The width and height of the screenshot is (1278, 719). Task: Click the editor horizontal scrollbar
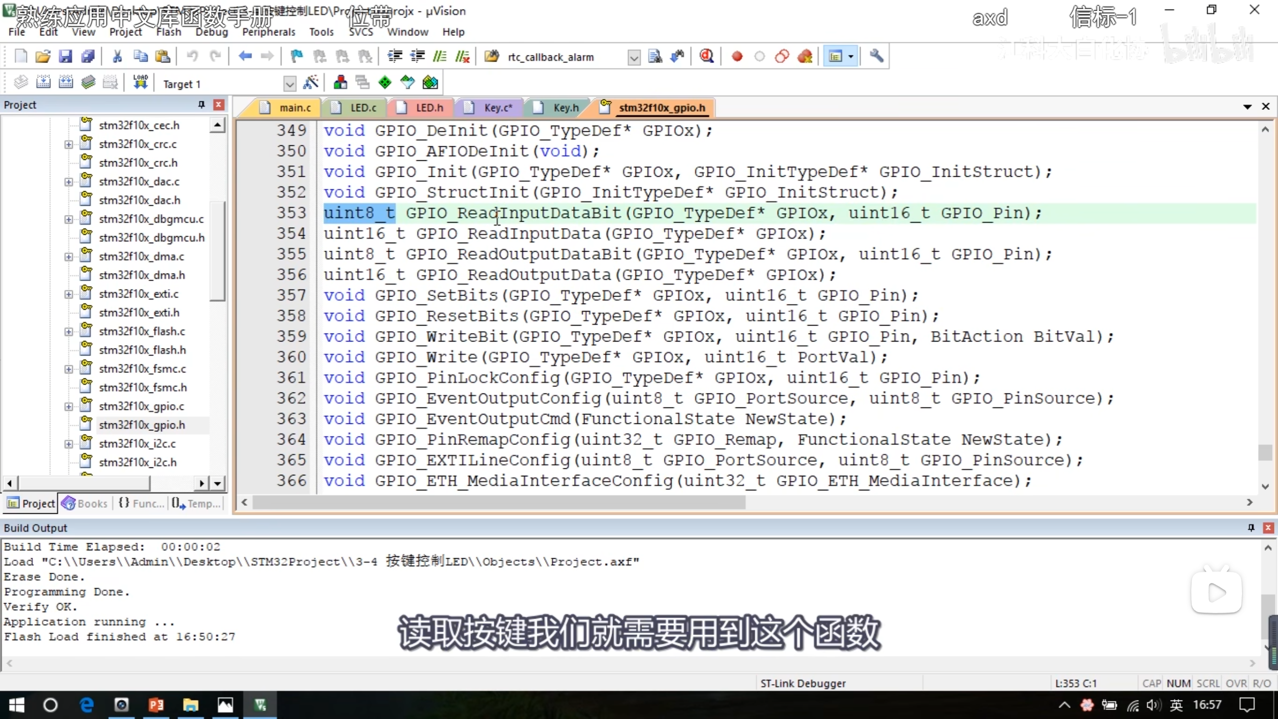pos(499,502)
